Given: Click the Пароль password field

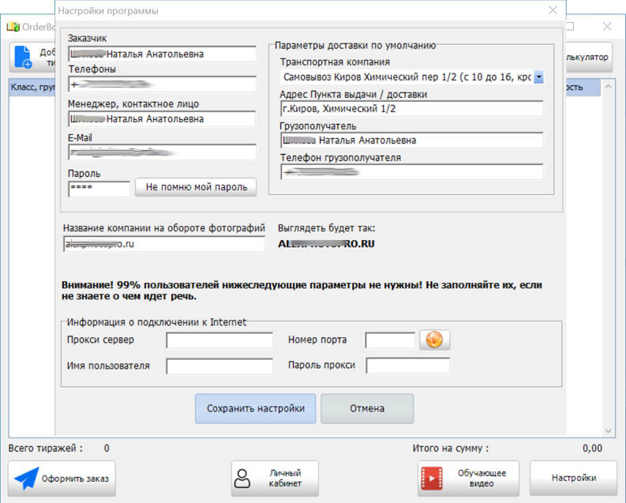Looking at the screenshot, I should click(99, 189).
